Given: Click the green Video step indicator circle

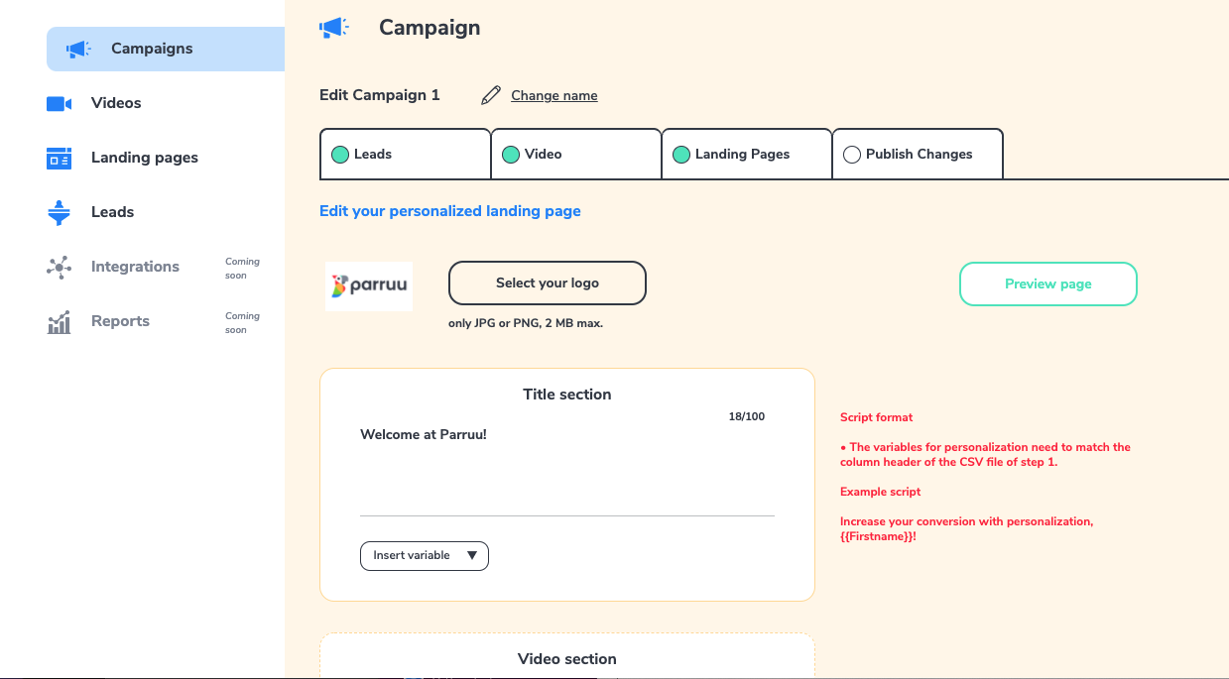Looking at the screenshot, I should 511,155.
